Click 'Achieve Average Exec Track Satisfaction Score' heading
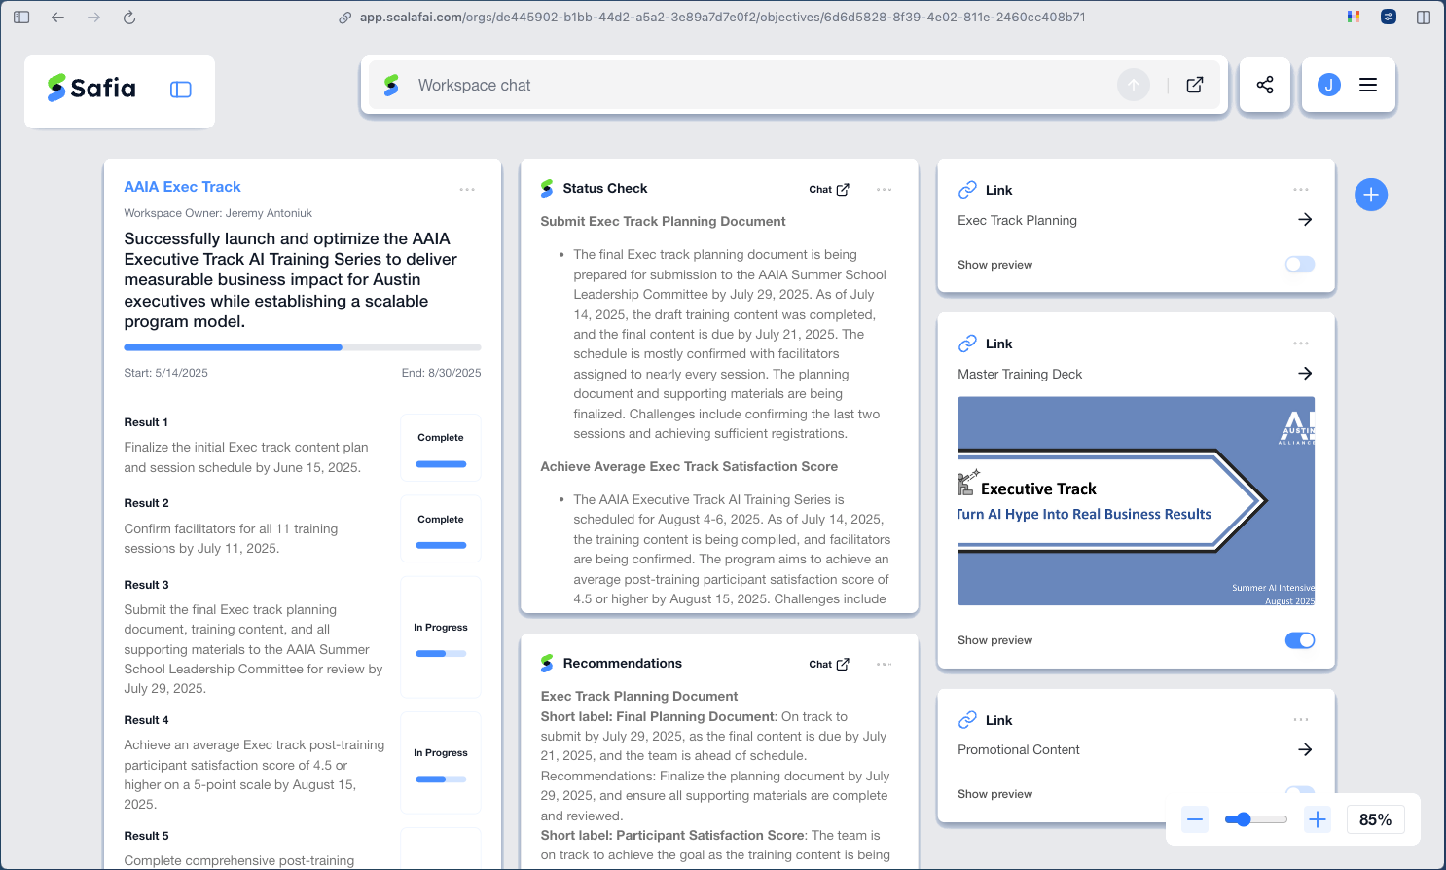The height and width of the screenshot is (870, 1446). coord(689,467)
